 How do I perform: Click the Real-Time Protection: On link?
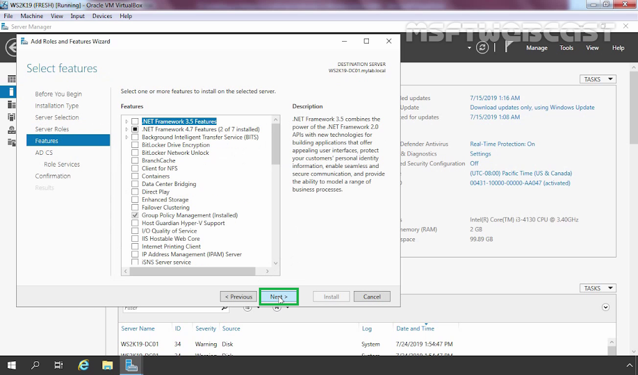point(503,144)
